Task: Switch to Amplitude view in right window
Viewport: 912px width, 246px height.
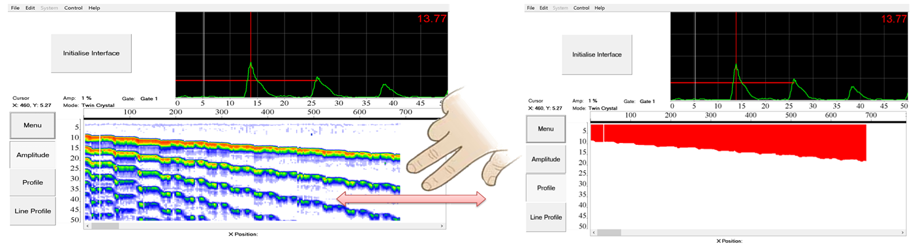Action: [546, 159]
